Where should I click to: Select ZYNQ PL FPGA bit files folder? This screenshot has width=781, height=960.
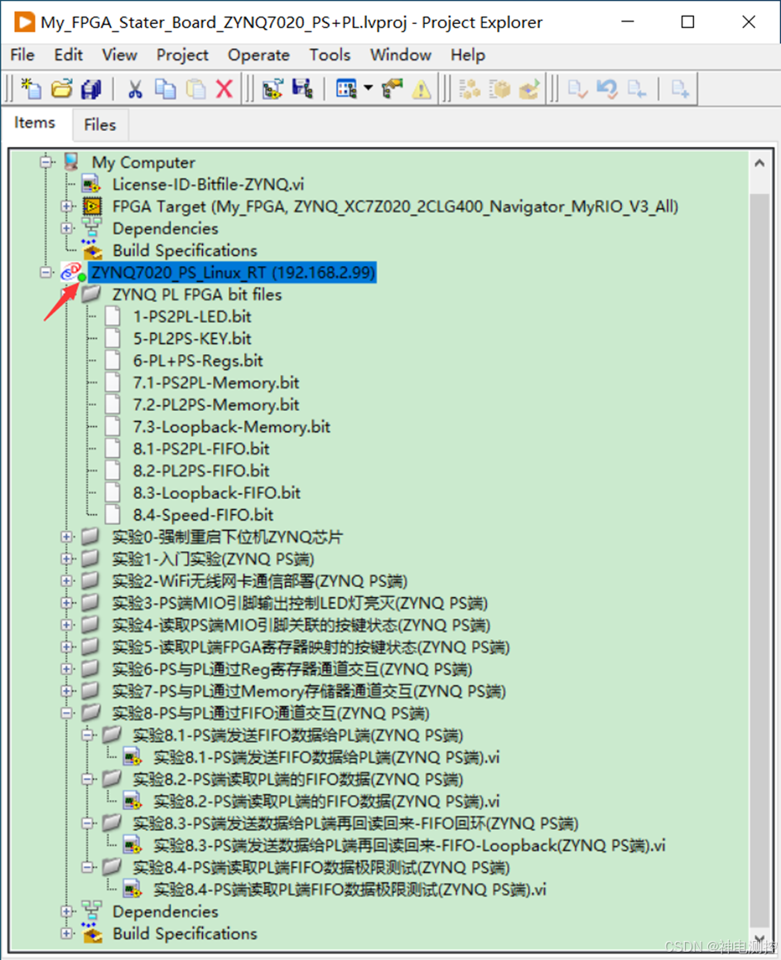pyautogui.click(x=197, y=294)
